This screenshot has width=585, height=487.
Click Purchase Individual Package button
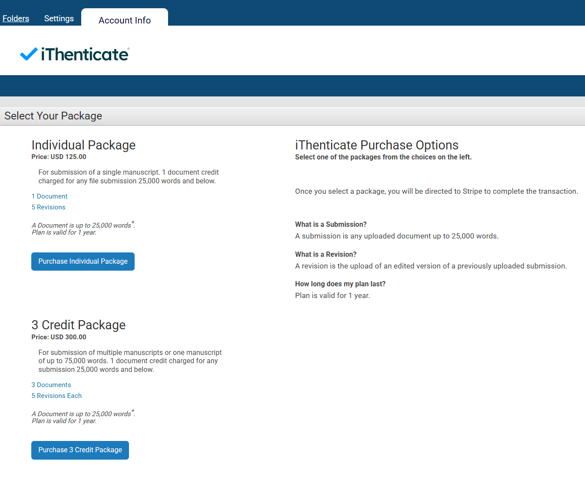point(83,262)
